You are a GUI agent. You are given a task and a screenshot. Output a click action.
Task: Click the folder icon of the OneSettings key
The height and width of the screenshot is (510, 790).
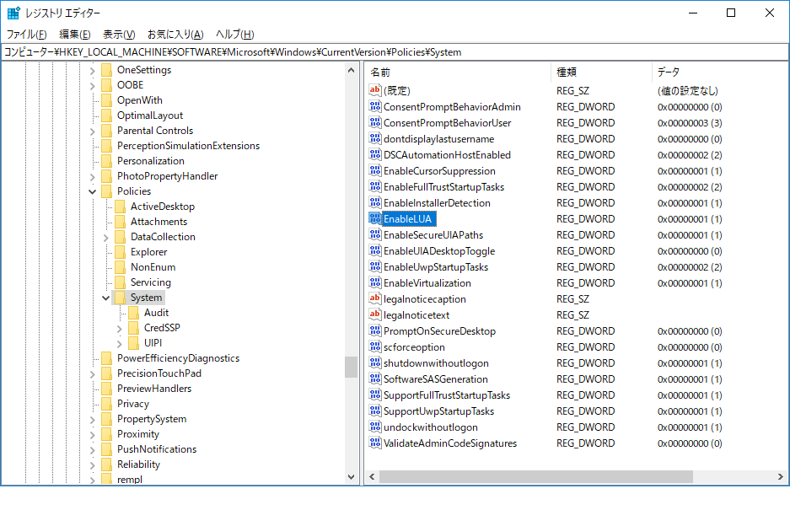click(x=106, y=69)
